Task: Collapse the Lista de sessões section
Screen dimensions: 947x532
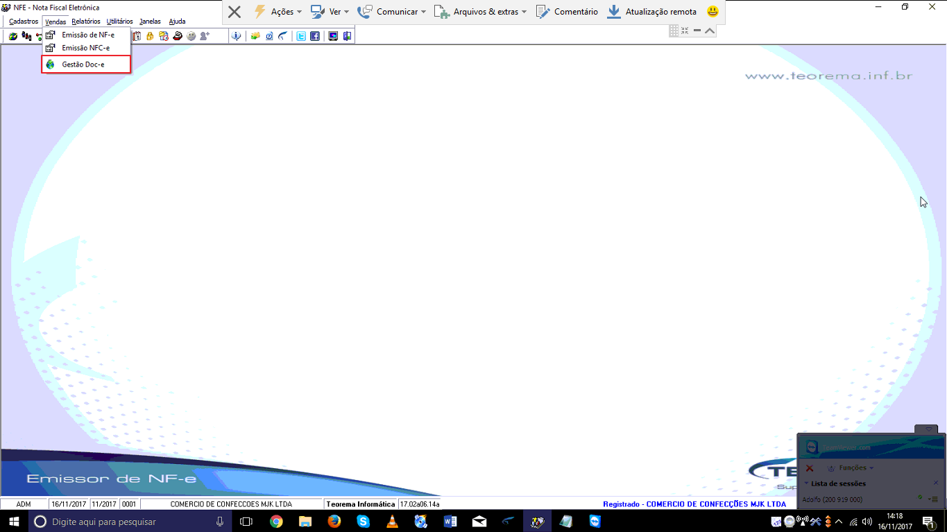Action: coord(807,483)
